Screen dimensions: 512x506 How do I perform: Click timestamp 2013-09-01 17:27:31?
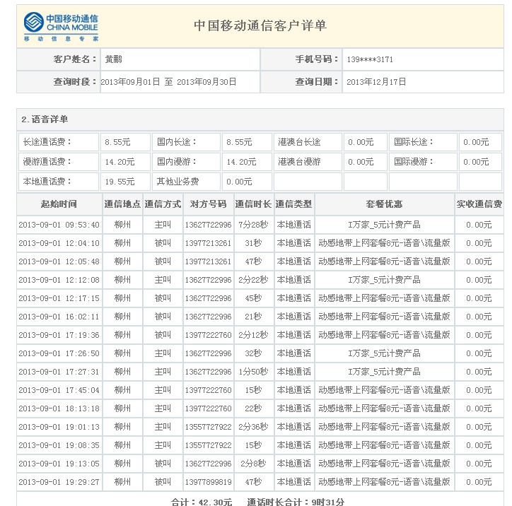coord(59,372)
